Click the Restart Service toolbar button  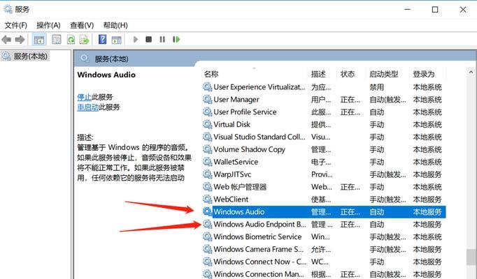(x=176, y=40)
